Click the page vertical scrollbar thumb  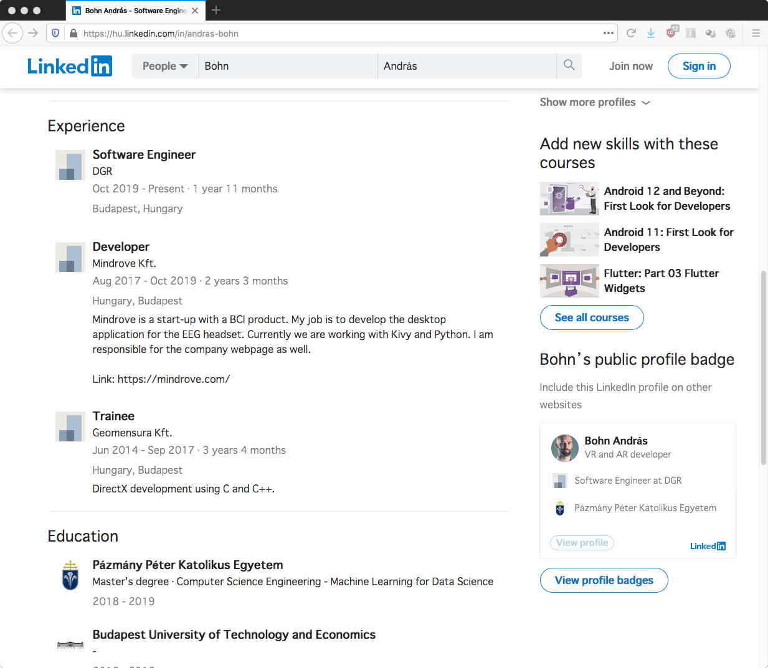(x=764, y=367)
